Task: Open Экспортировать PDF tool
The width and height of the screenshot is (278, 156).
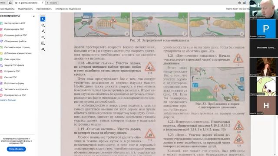Action: tap(15, 23)
